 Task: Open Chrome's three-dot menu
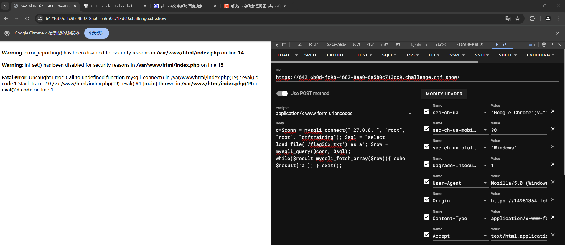559,19
